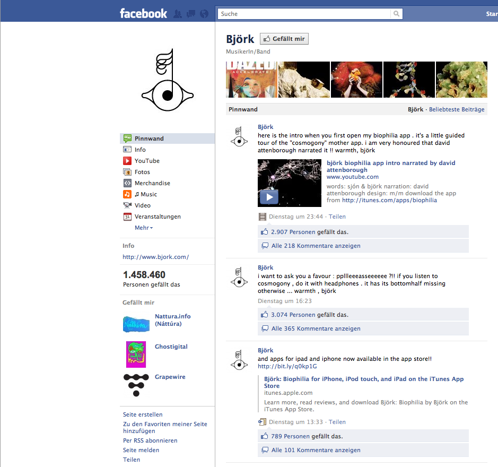The image size is (498, 467).
Task: Open messages icon in header
Action: point(191,14)
